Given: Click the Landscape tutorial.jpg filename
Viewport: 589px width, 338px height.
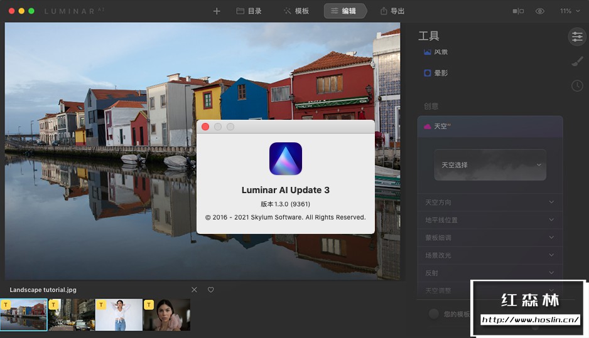Looking at the screenshot, I should pos(43,290).
